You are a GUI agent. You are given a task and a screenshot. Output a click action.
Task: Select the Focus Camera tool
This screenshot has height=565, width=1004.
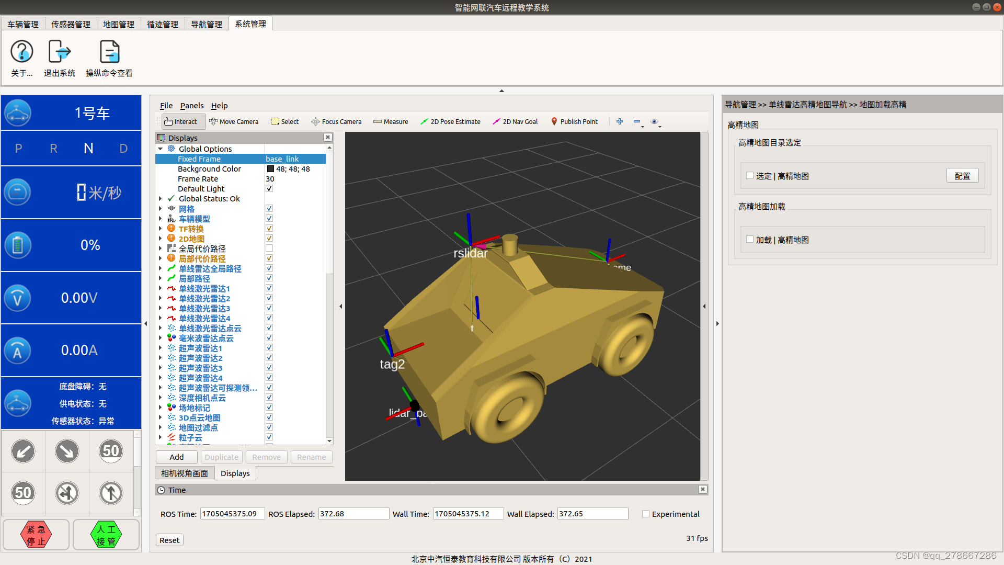pyautogui.click(x=337, y=121)
